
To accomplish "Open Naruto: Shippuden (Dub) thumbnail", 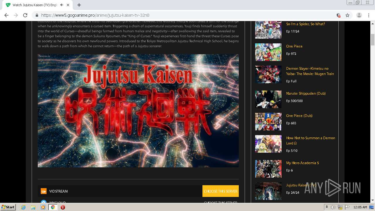I will click(268, 99).
